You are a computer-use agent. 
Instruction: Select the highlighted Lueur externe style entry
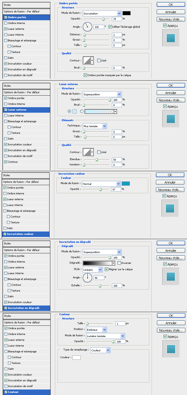pos(26,110)
